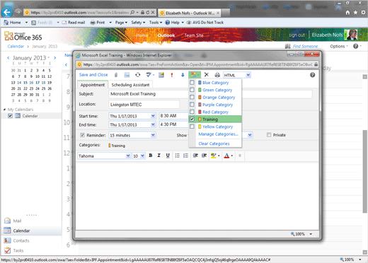368x263 pixels.
Task: Enable the Private checkbox
Action: coord(269,135)
